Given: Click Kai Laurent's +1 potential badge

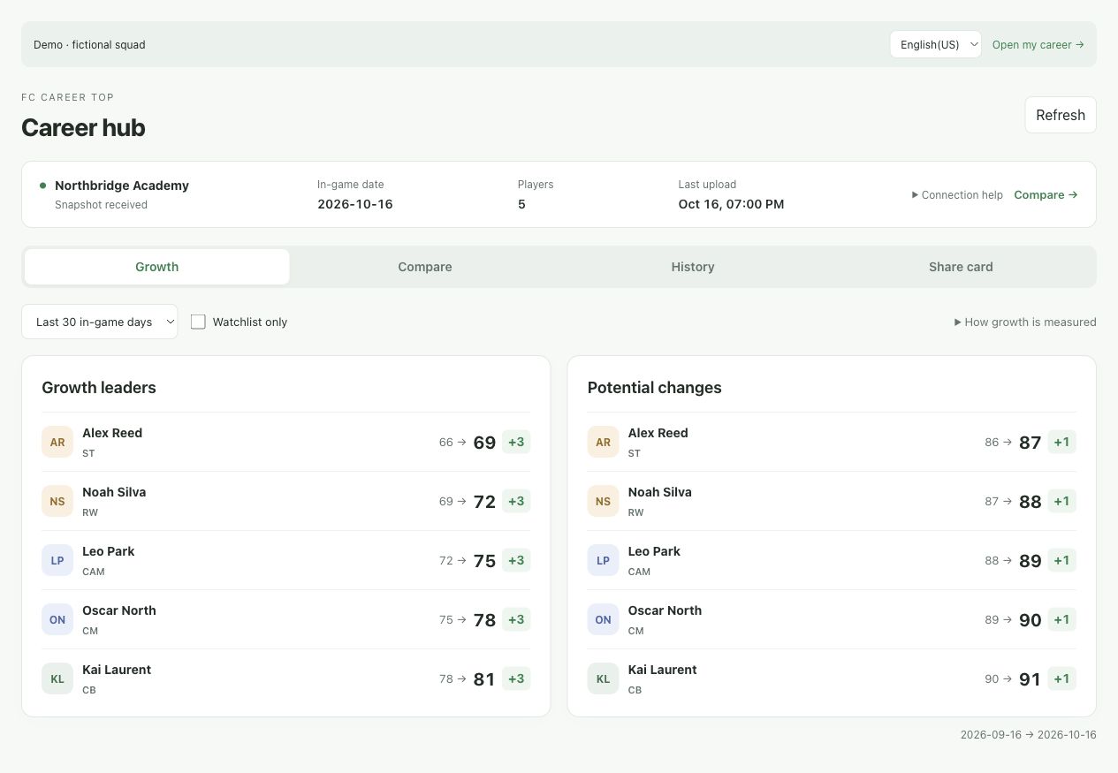Looking at the screenshot, I should pyautogui.click(x=1061, y=678).
